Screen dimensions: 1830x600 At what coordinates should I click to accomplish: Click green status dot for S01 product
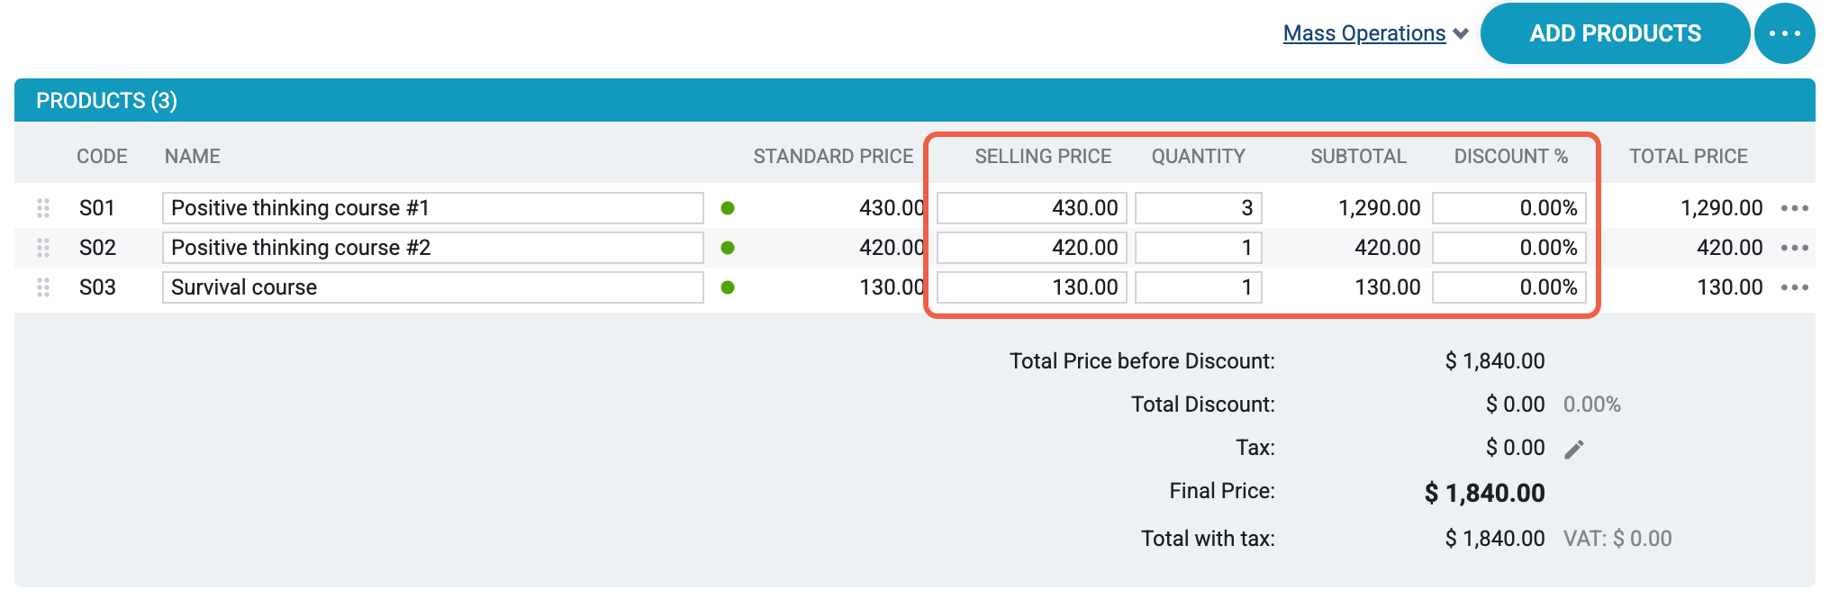(728, 208)
